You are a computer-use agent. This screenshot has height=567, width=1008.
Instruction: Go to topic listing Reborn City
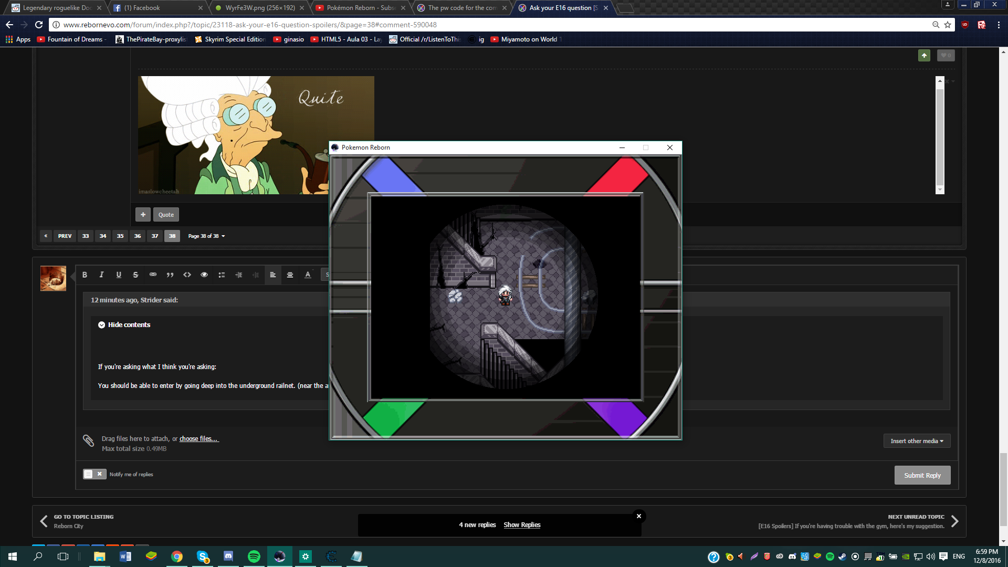tap(78, 521)
